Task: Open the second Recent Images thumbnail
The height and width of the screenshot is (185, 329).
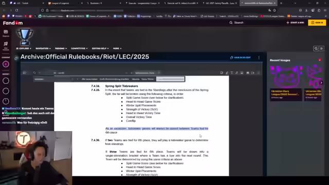Action: [x=313, y=77]
